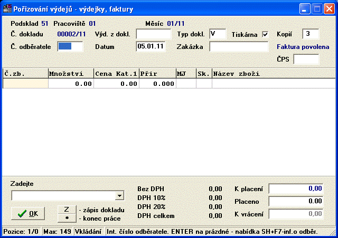338x238 pixels.
Task: Click the ČPS input field
Action: click(306, 59)
